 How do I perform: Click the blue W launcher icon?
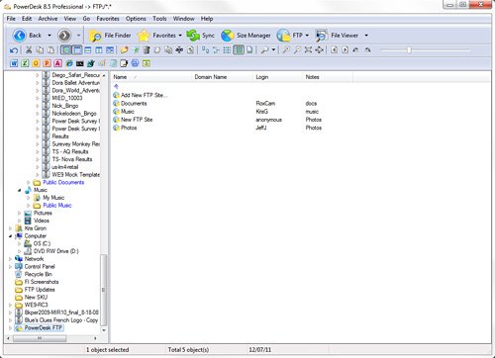(x=14, y=63)
